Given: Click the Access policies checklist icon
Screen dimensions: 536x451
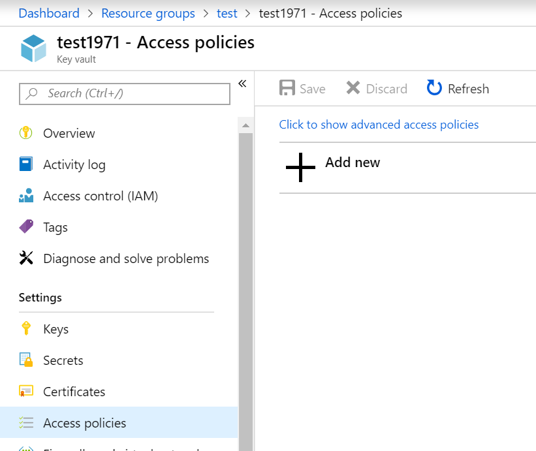Looking at the screenshot, I should coord(26,423).
